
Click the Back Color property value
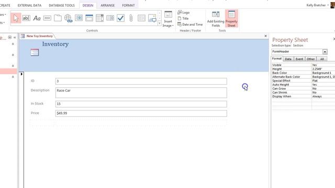point(323,73)
